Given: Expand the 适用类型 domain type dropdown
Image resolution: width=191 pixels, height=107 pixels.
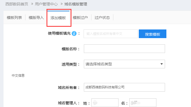Looking at the screenshot, I should (x=124, y=64).
